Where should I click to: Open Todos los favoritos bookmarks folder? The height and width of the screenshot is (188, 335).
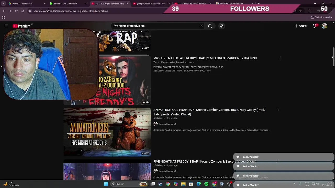tap(322, 17)
